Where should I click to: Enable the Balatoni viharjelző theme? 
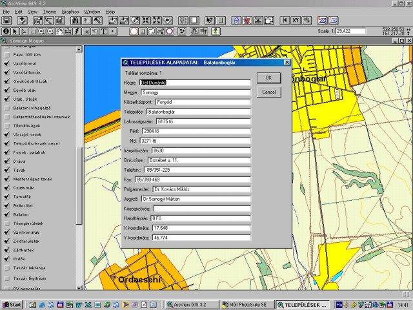[x=6, y=108]
